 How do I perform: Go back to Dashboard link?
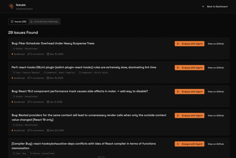[x=215, y=6]
